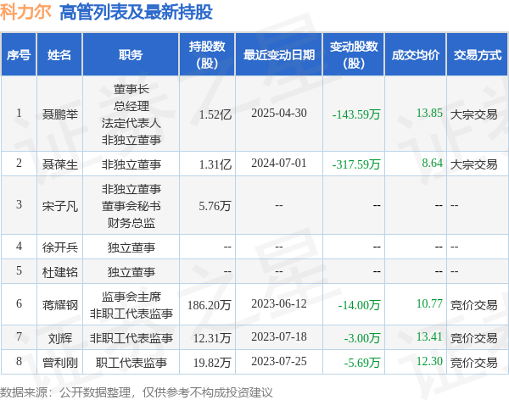Click the 科力尔 company name in title
Image resolution: width=509 pixels, height=400 pixels.
pos(25,13)
